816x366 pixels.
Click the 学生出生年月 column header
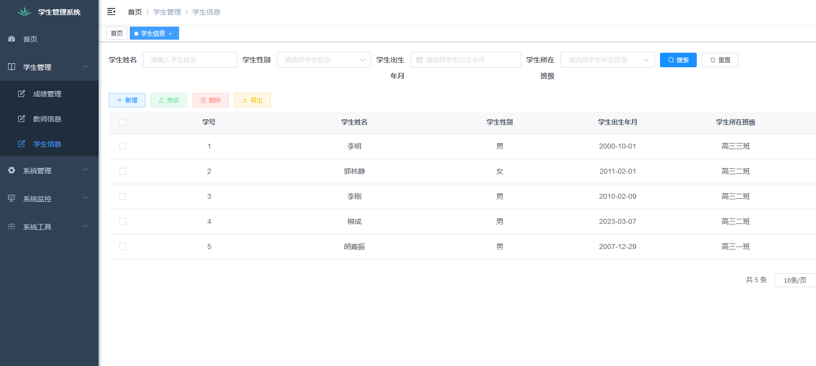click(x=618, y=122)
